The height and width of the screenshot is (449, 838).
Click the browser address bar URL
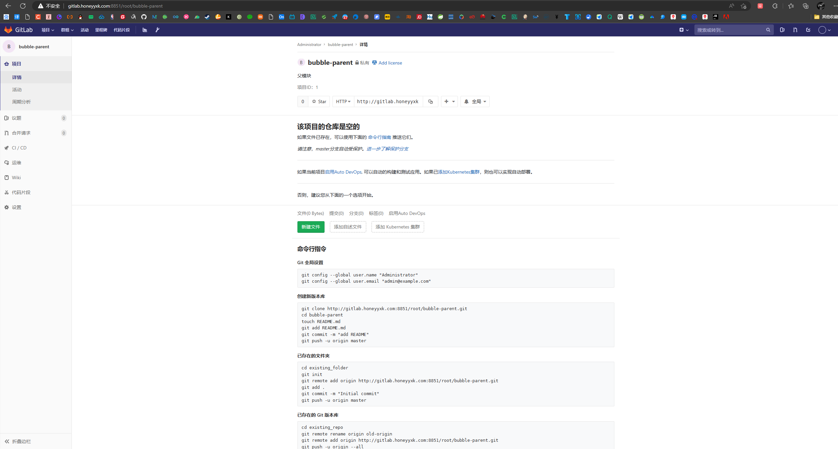tap(115, 6)
